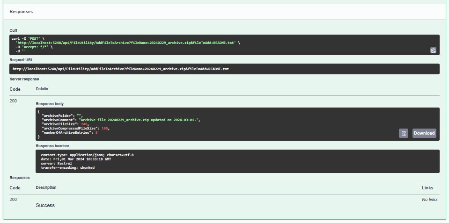Download the response body

pyautogui.click(x=424, y=133)
